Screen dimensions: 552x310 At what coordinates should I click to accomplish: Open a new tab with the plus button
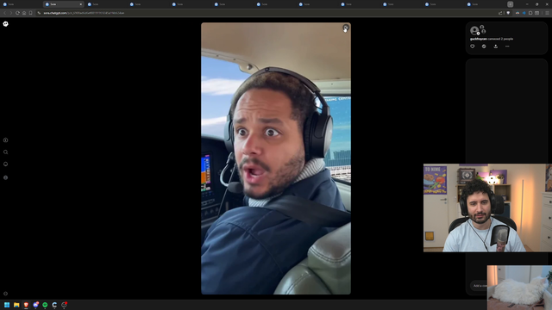pos(510,4)
